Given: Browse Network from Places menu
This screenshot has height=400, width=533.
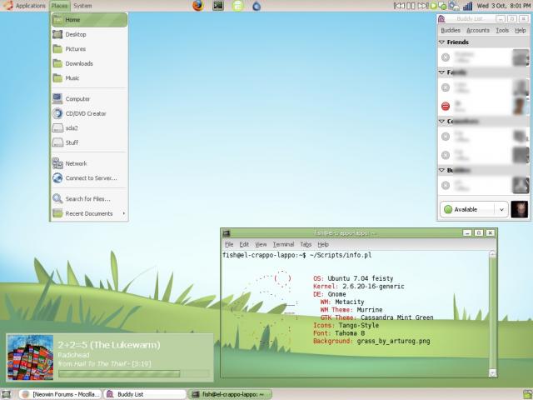Looking at the screenshot, I should tap(89, 163).
